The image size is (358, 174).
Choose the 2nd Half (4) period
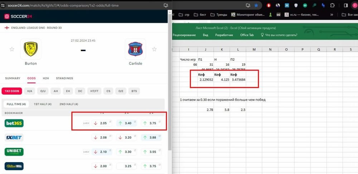click(69, 104)
